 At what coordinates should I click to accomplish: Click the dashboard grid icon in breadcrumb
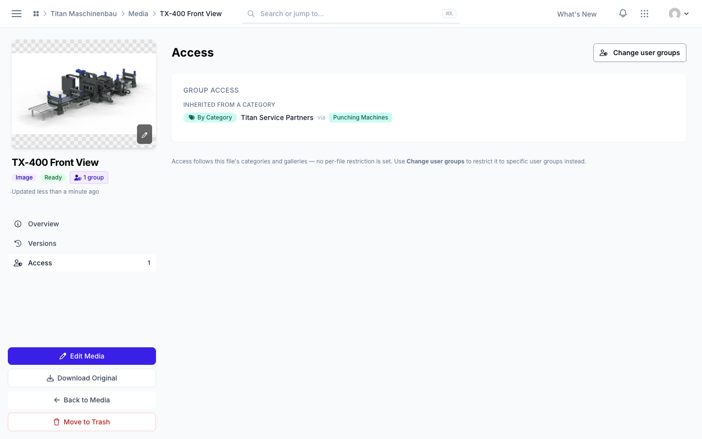tap(36, 14)
